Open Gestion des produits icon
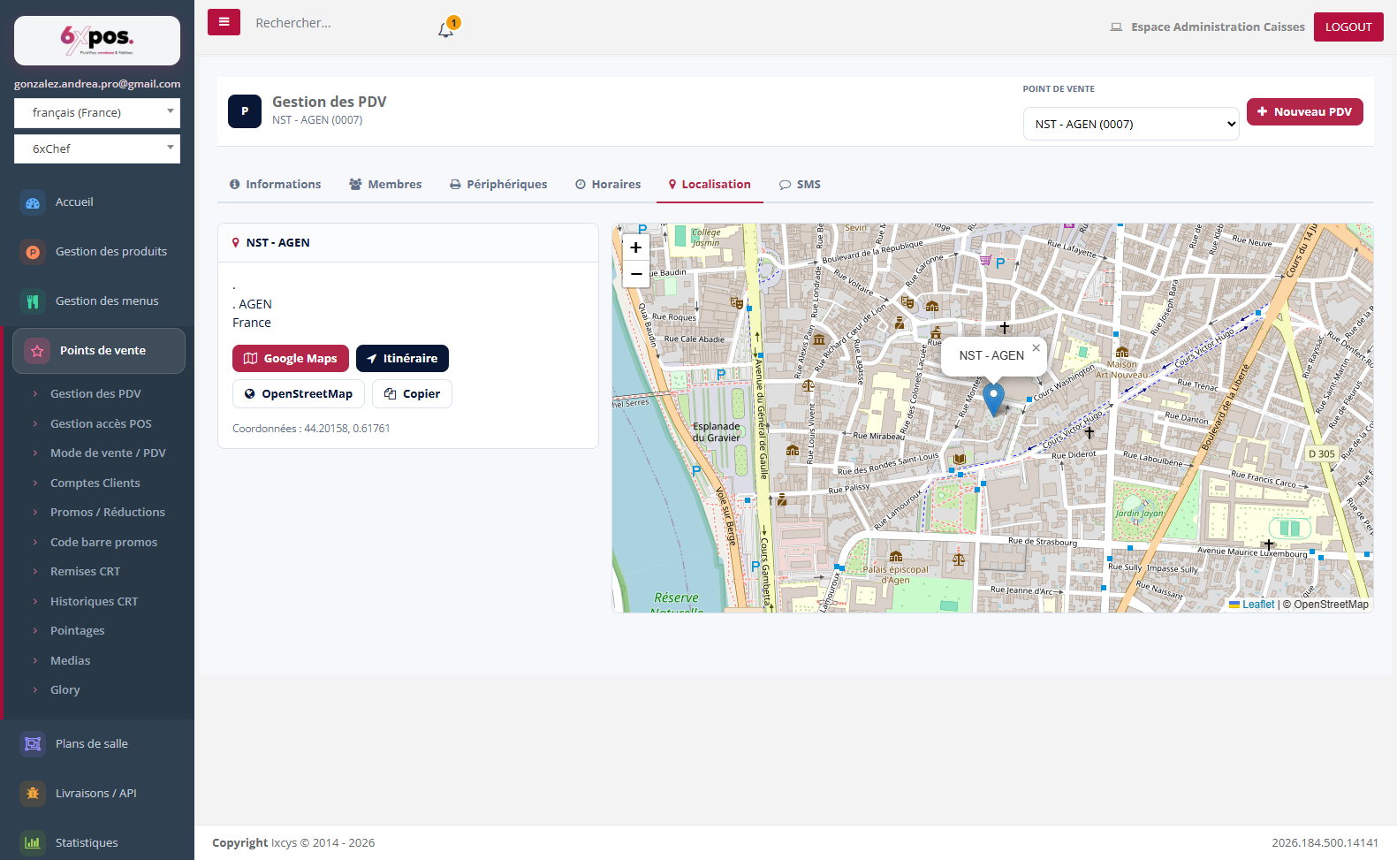 click(x=33, y=252)
